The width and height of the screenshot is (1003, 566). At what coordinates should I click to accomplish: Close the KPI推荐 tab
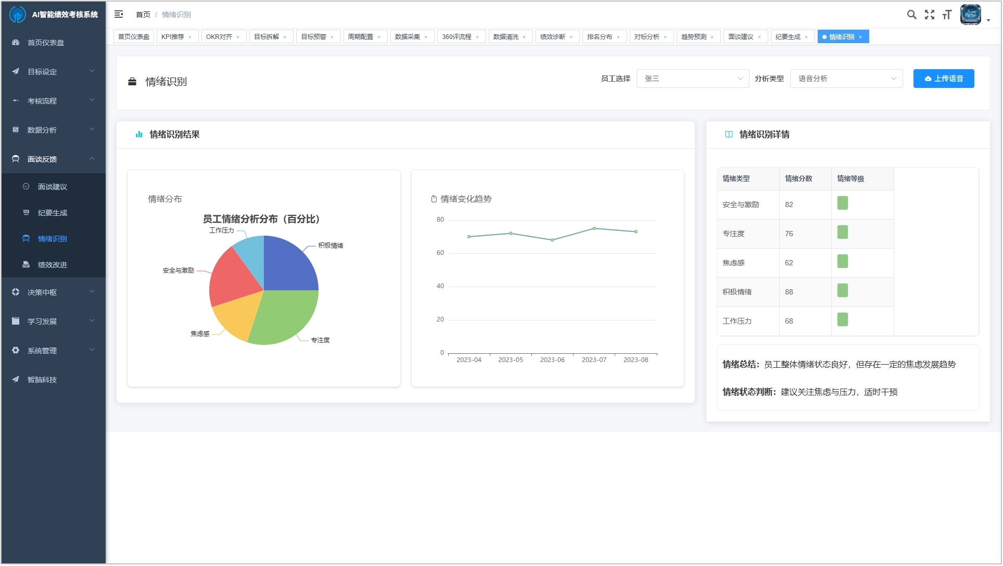[190, 37]
